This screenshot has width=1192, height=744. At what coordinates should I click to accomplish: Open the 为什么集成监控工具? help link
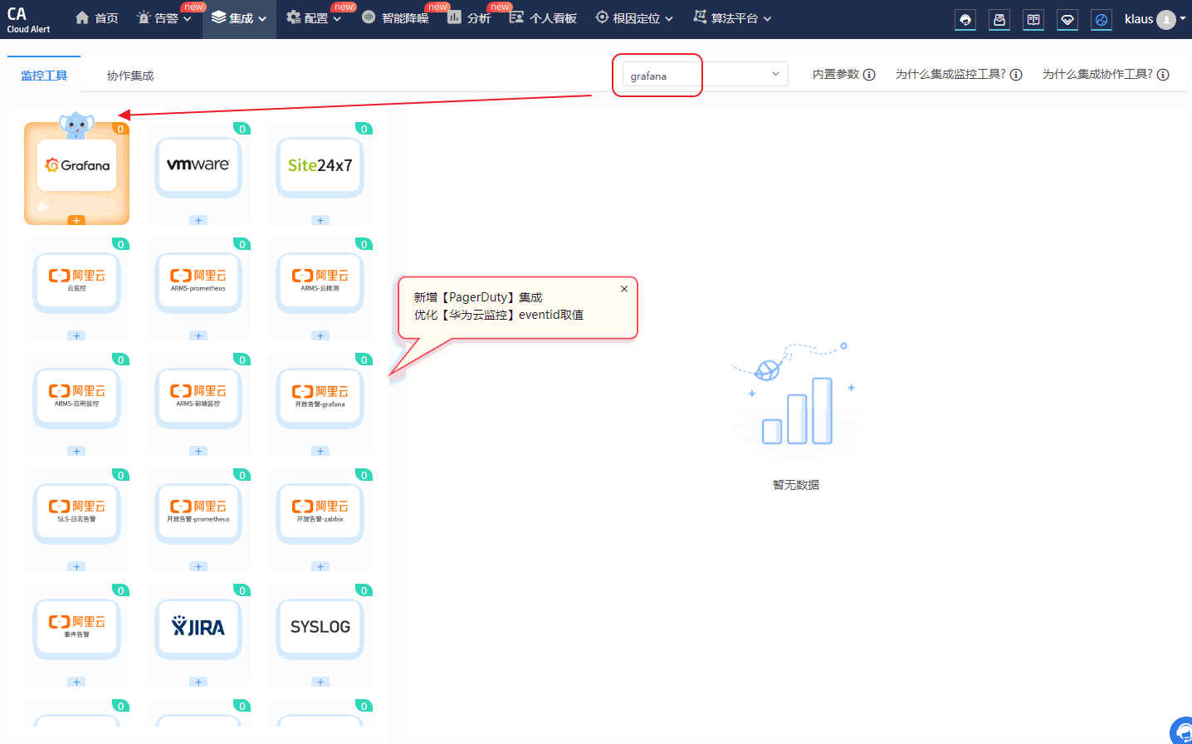click(x=959, y=75)
